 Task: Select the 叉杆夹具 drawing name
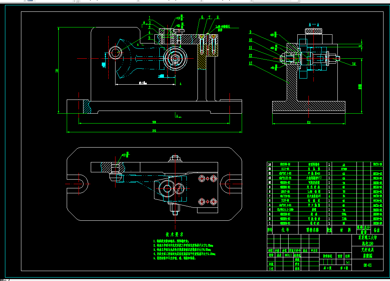[368, 250]
